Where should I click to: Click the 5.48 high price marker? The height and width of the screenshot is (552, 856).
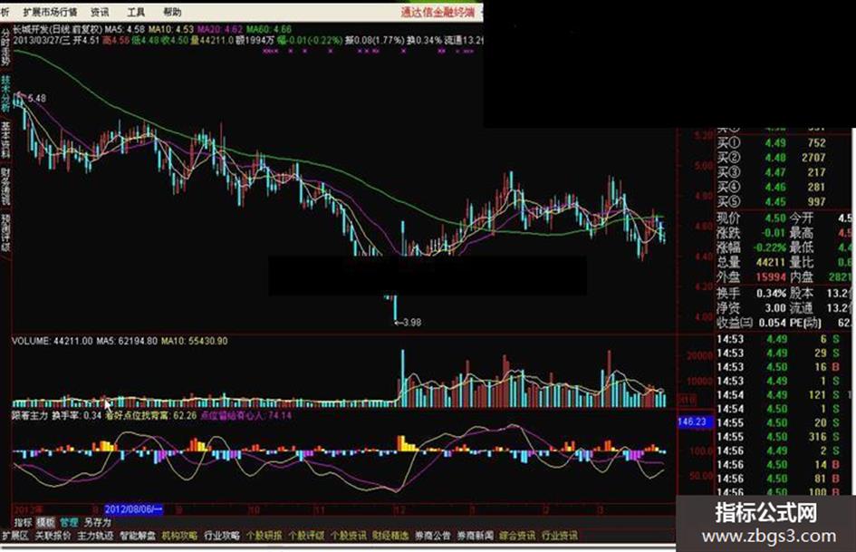coord(36,99)
